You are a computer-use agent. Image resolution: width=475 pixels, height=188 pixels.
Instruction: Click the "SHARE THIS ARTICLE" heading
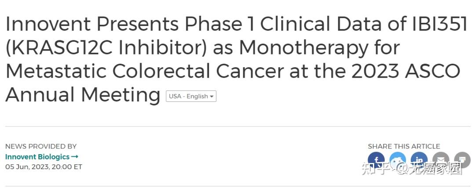[x=404, y=146]
